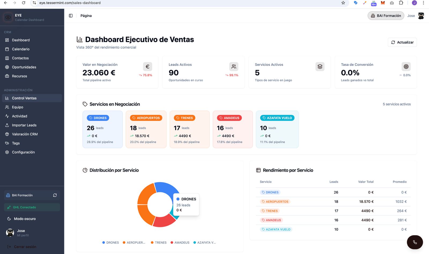429x254 pixels.
Task: Toggle AMADEUS in the chart legend
Action: tap(180, 243)
